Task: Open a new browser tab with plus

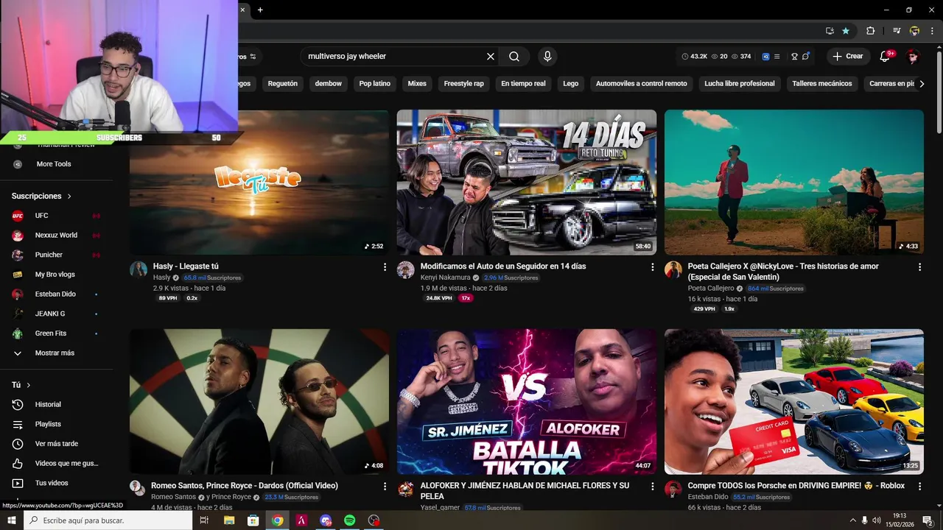Action: pyautogui.click(x=260, y=10)
